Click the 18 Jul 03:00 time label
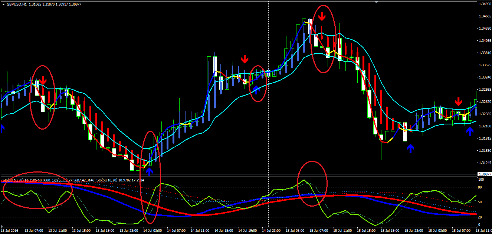Screen dimensions: 492x234 tap(438, 231)
